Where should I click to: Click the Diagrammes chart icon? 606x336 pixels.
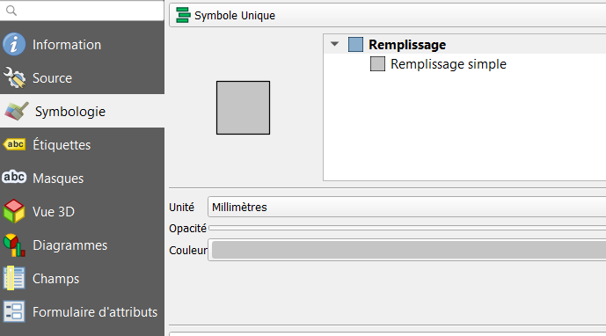(14, 245)
